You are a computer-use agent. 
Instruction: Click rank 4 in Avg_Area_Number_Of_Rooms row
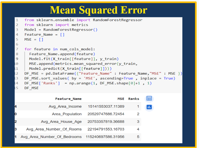coord(138,129)
